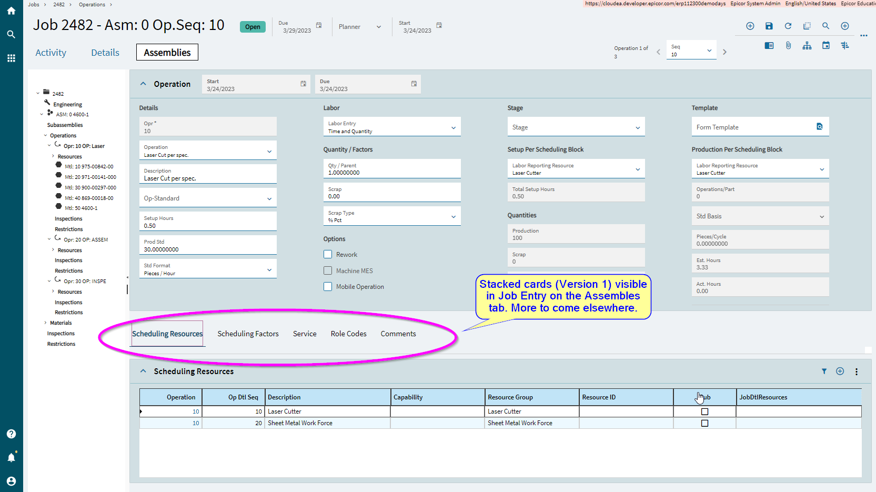The image size is (876, 492).
Task: Open the Comments tab
Action: coord(398,334)
